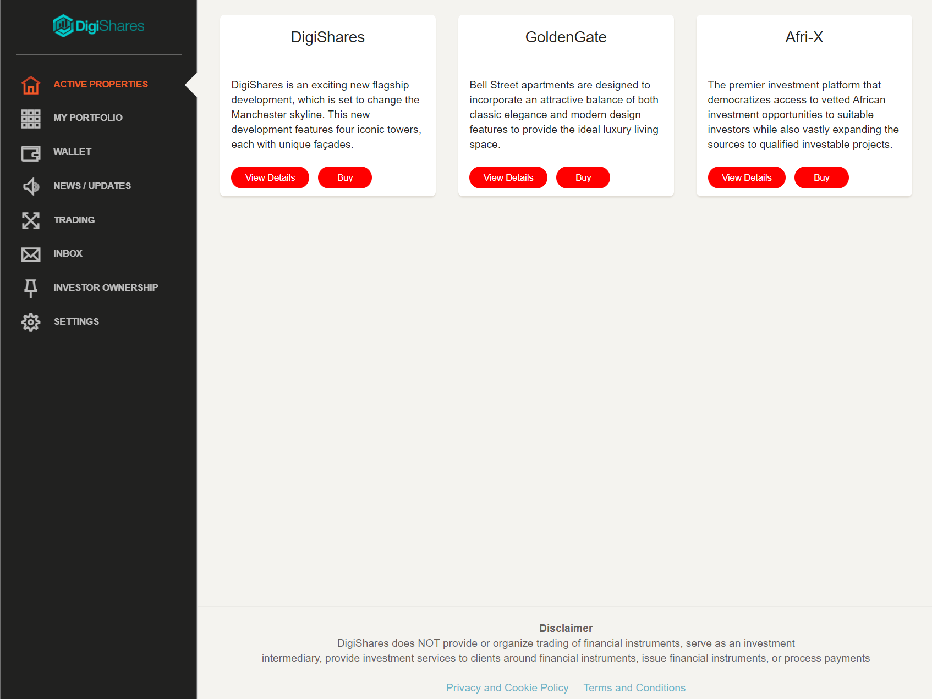This screenshot has height=699, width=932.
Task: Open Settings from the sidebar
Action: (76, 321)
